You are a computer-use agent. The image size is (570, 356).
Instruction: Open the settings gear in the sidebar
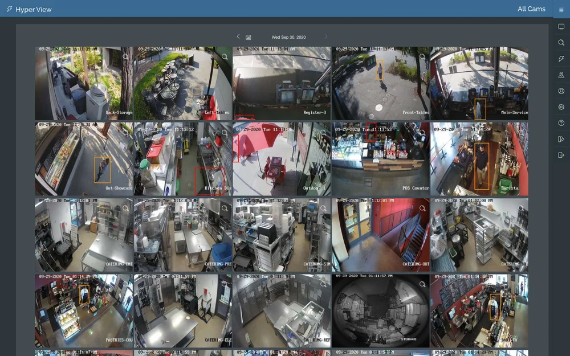560,107
